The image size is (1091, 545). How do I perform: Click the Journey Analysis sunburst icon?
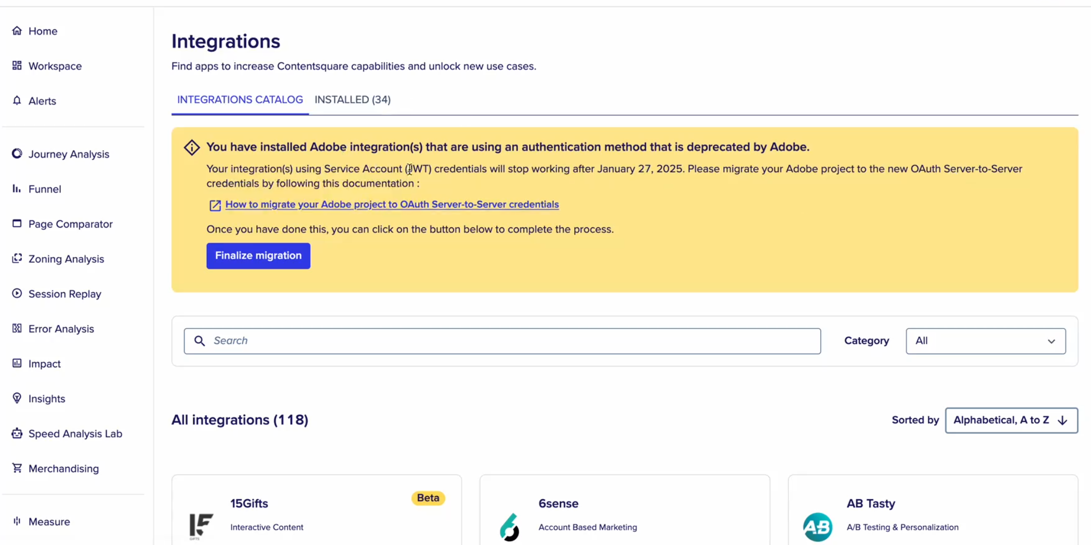pos(17,154)
